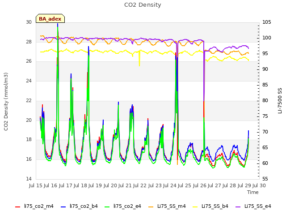Screen dimensions: 286x215
Task: Click the left axis value 20
Action: (29, 120)
